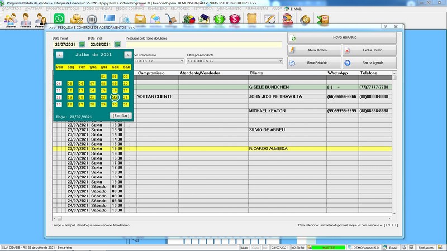Click the red dollar sign toolbar icon

click(x=234, y=20)
